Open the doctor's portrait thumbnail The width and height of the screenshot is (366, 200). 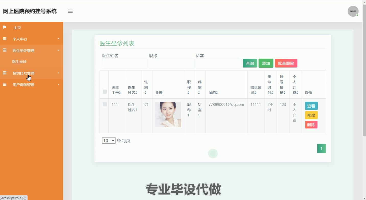[168, 114]
